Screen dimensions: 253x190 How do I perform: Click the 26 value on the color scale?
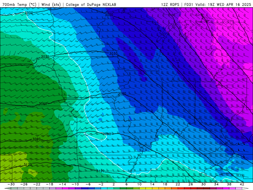tap(191, 184)
